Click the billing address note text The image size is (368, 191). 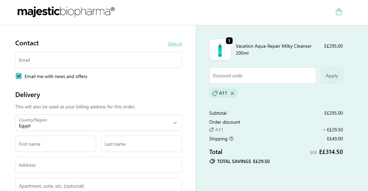pyautogui.click(x=75, y=107)
